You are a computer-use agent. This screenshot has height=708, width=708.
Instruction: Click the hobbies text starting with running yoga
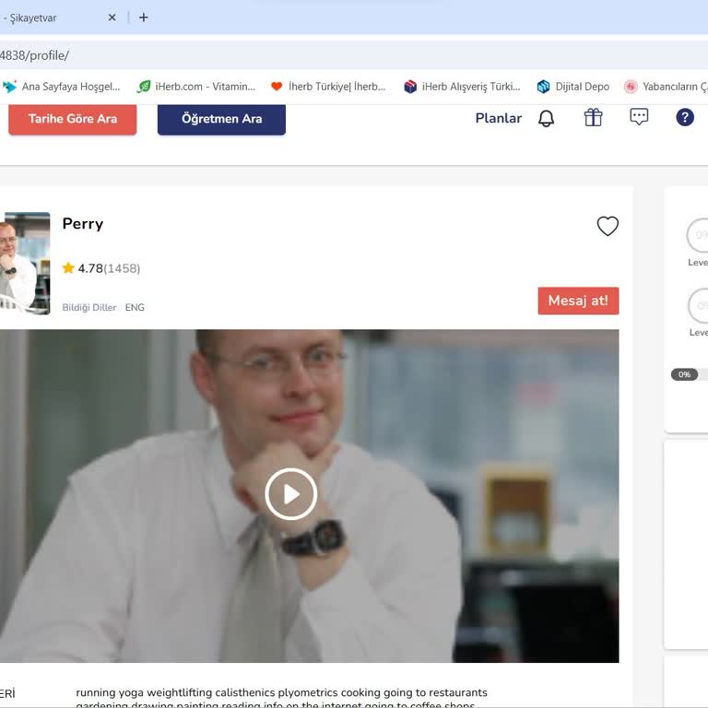click(282, 698)
